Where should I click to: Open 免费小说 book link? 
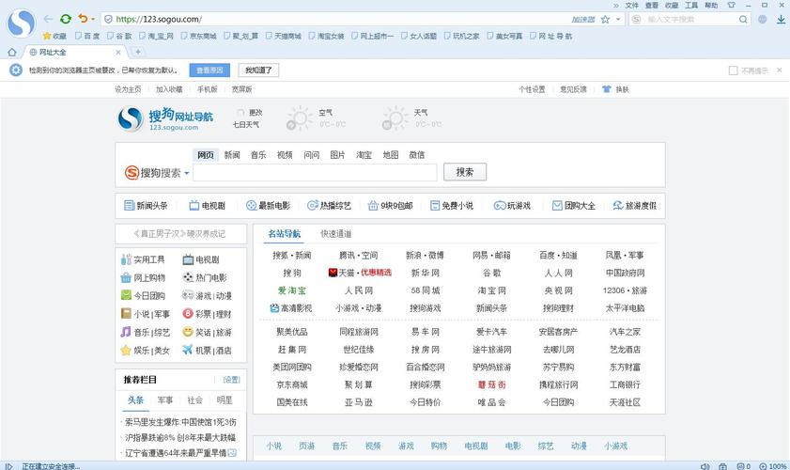click(452, 206)
